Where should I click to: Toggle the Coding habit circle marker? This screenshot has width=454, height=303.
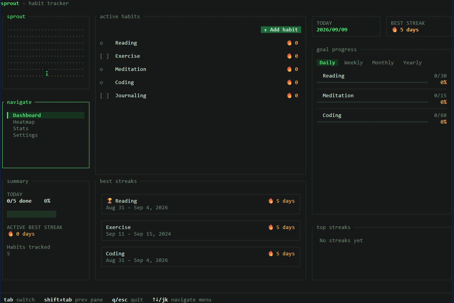(101, 83)
